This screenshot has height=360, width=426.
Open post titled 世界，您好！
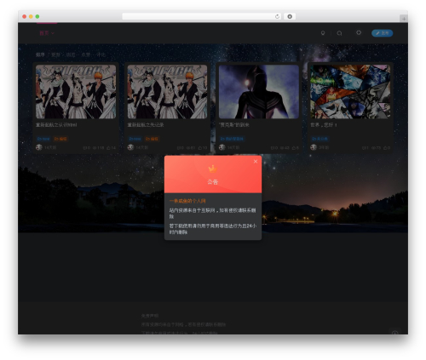point(324,125)
